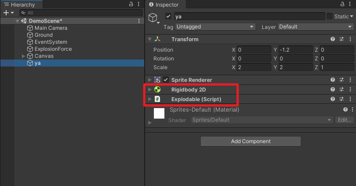Disable the Sprite Renderer component checkbox

[166, 80]
